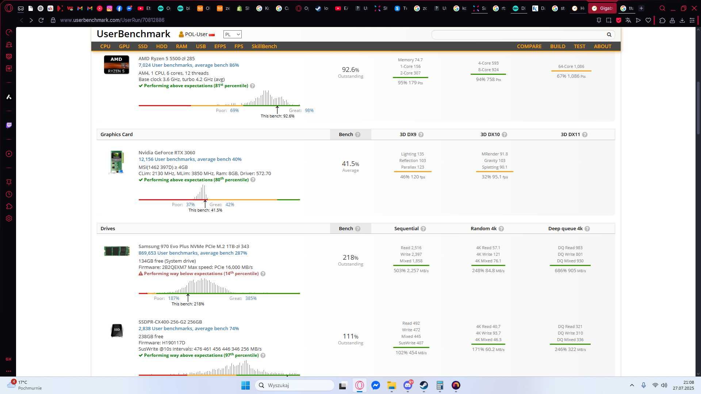Click Samsung 970 Evo Plus NVMe heading
The width and height of the screenshot is (701, 394).
tap(194, 247)
